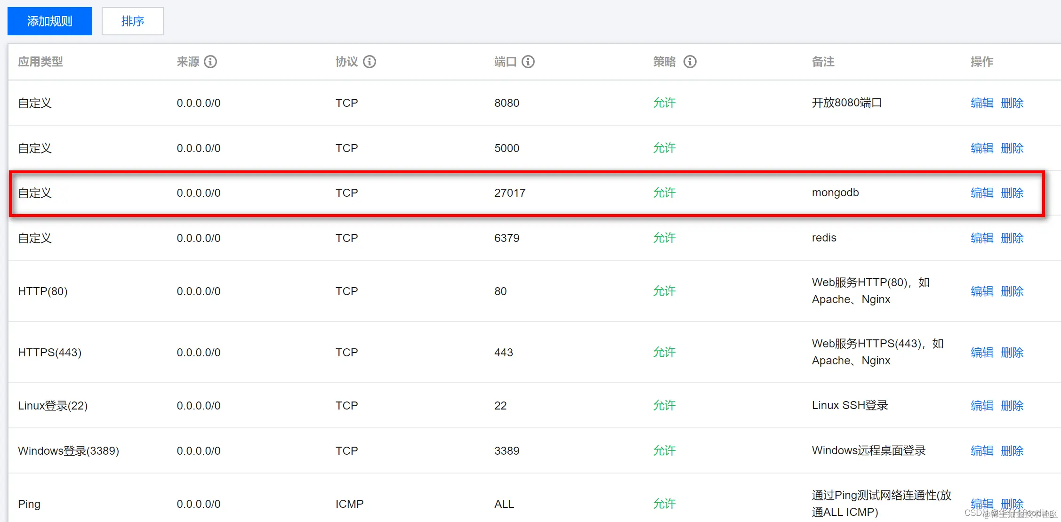
Task: Click the 添加规则 button
Action: pos(50,21)
